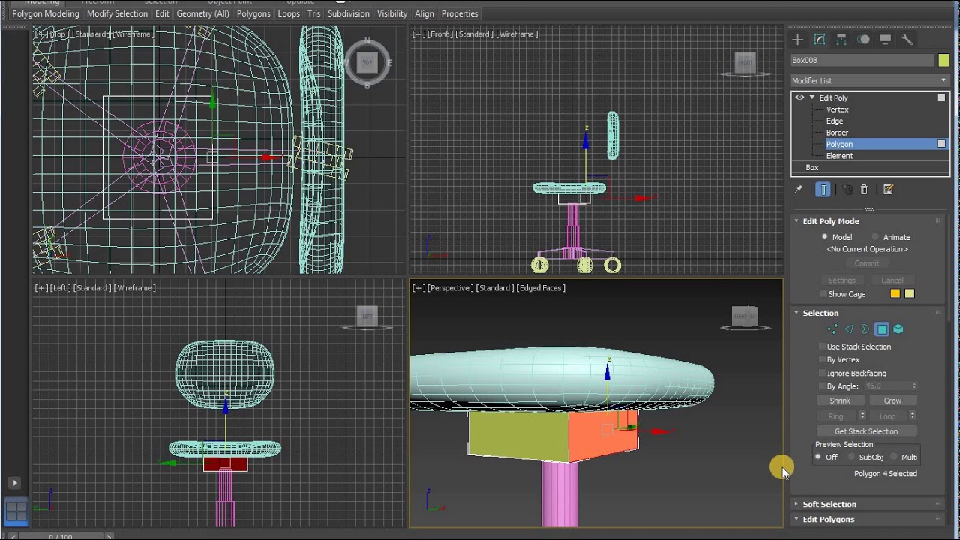The width and height of the screenshot is (960, 540).
Task: Toggle Edit Poly modifier eye visibility
Action: pyautogui.click(x=799, y=97)
